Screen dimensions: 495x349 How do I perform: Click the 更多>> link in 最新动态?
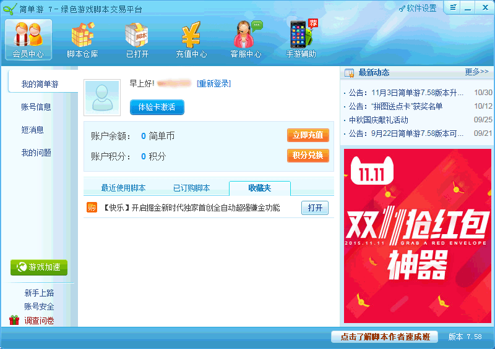tap(476, 72)
